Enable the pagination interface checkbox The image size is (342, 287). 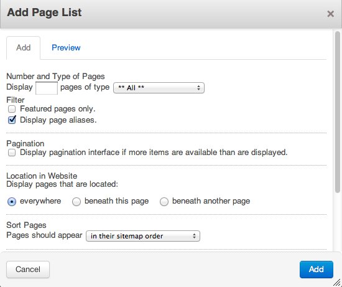(12, 153)
